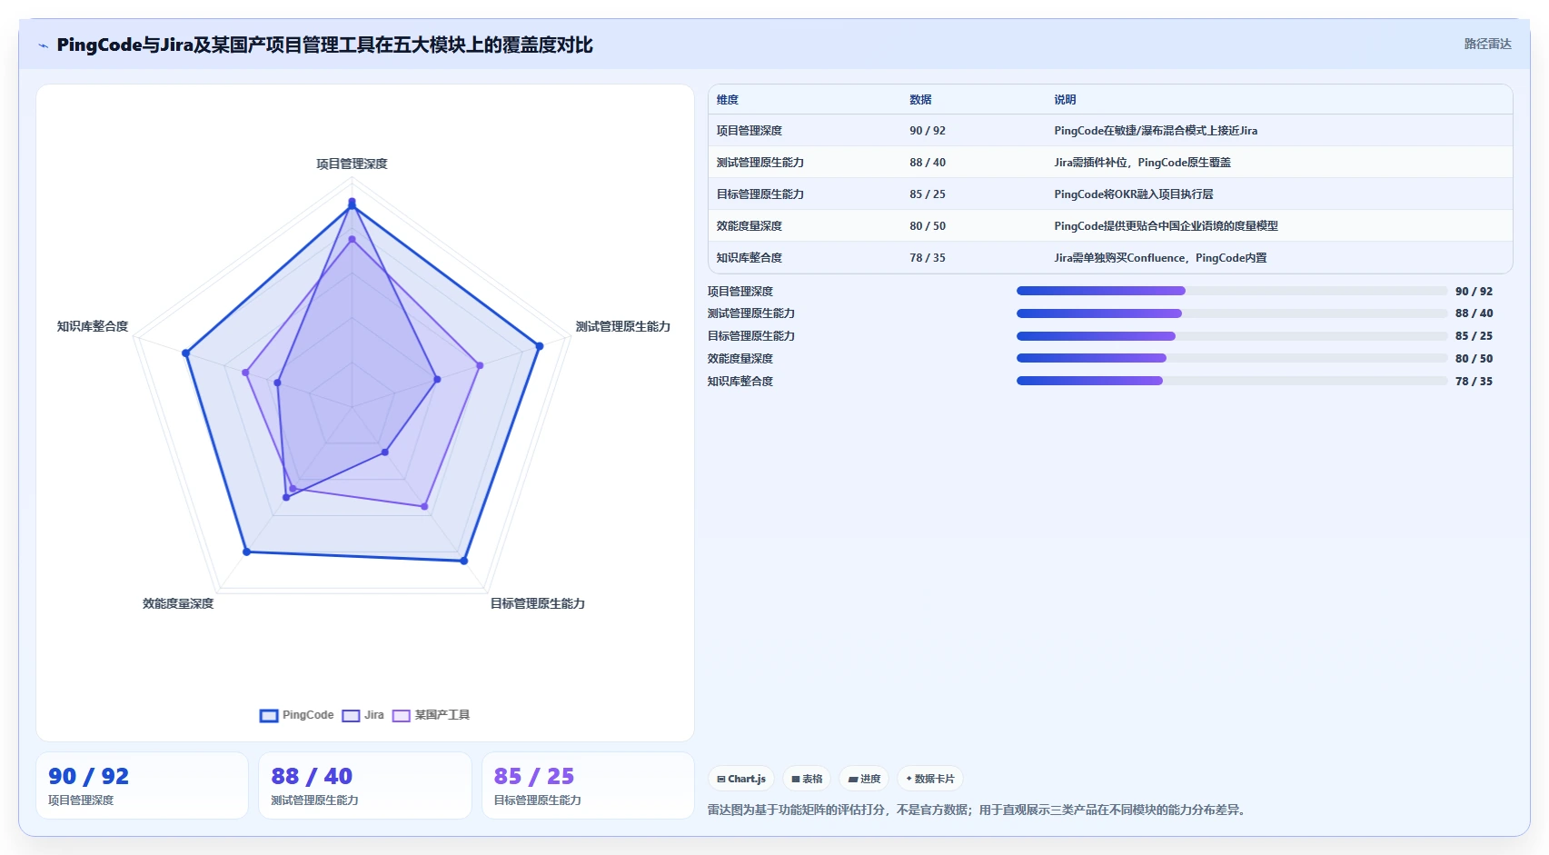Click the 90 / 92 value beside the progress bar
The width and height of the screenshot is (1549, 855).
click(x=1474, y=292)
